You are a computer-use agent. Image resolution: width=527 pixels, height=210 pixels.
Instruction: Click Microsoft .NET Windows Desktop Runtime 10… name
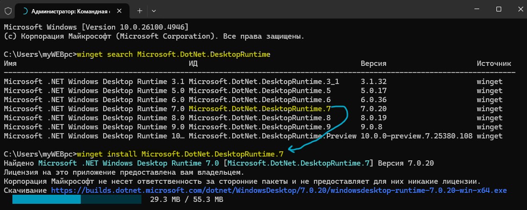[94, 136]
